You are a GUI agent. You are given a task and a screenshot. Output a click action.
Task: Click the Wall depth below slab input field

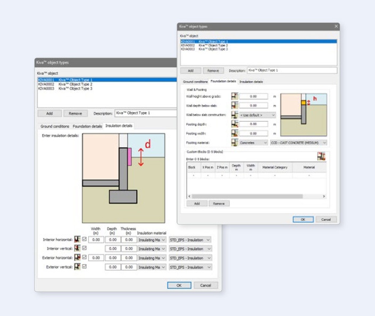[254, 105]
